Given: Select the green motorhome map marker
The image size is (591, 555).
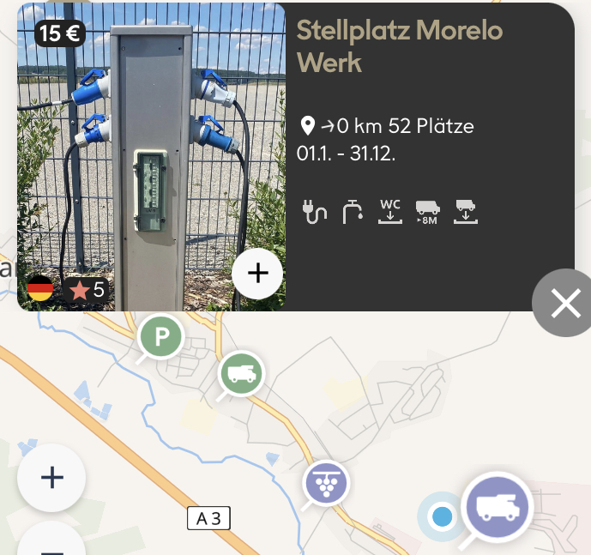Looking at the screenshot, I should click(242, 374).
